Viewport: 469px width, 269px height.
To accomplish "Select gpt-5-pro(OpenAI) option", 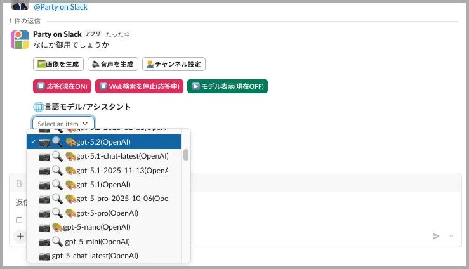I will [104, 213].
